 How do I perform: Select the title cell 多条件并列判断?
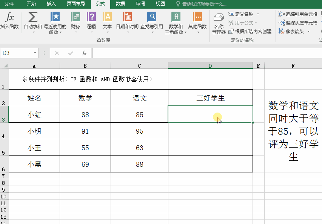[88, 79]
